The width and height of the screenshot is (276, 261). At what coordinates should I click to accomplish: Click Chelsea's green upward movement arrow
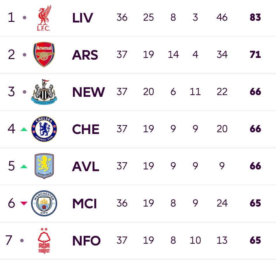click(24, 129)
